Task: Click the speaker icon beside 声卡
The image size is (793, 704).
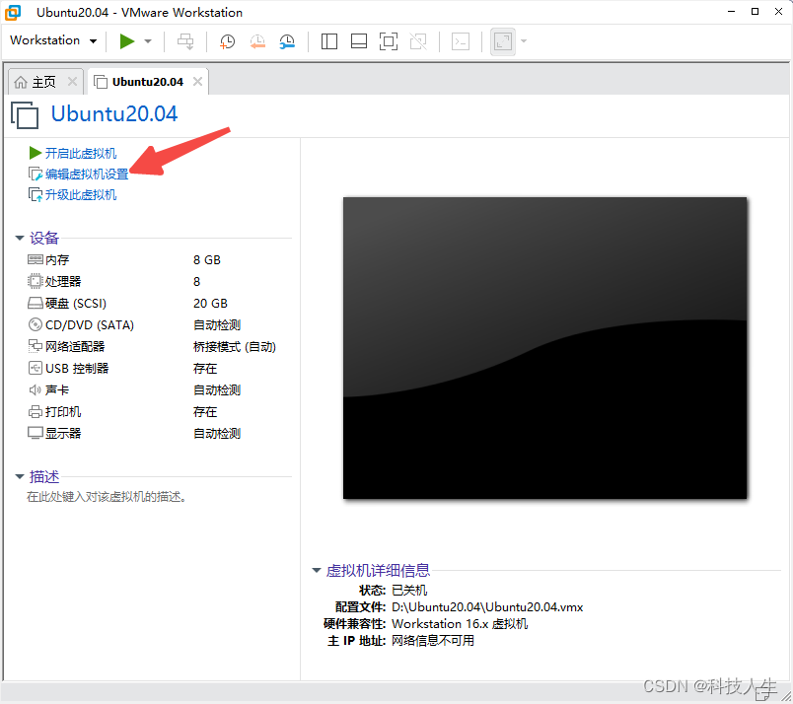Action: [x=36, y=389]
